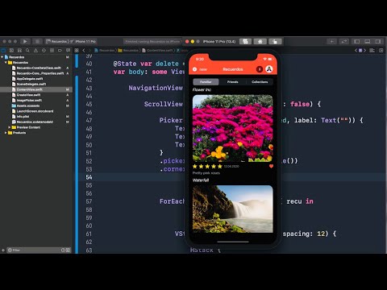Toggle the Debug area visibility

pos(368,41)
